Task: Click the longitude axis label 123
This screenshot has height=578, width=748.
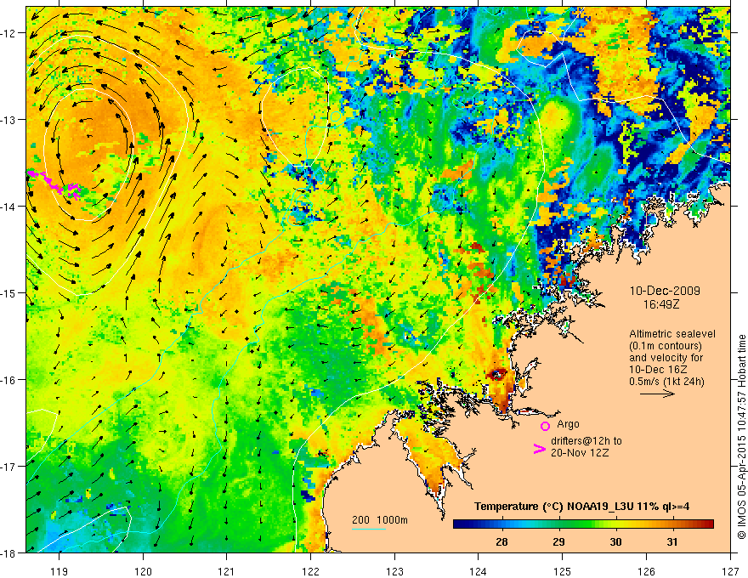Action: [x=394, y=571]
